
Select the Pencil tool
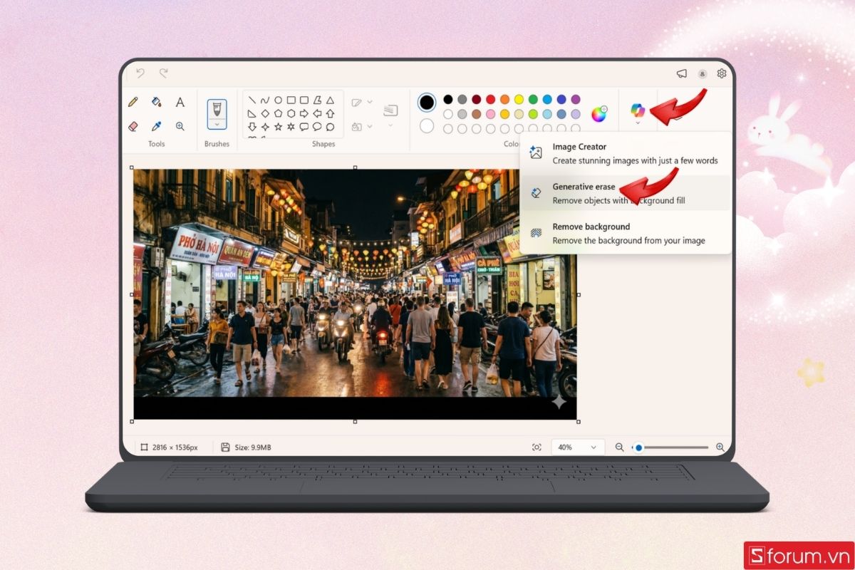[133, 102]
